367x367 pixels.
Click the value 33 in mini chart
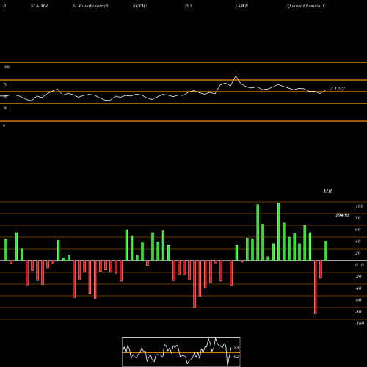[x=236, y=348]
